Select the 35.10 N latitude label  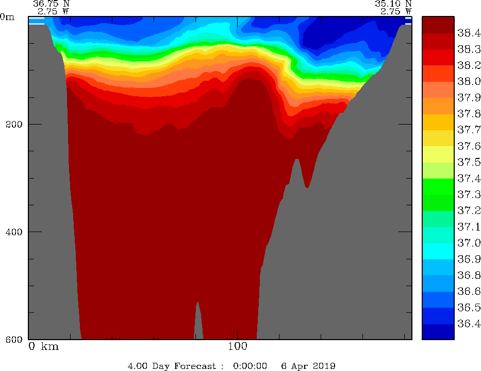393,4
